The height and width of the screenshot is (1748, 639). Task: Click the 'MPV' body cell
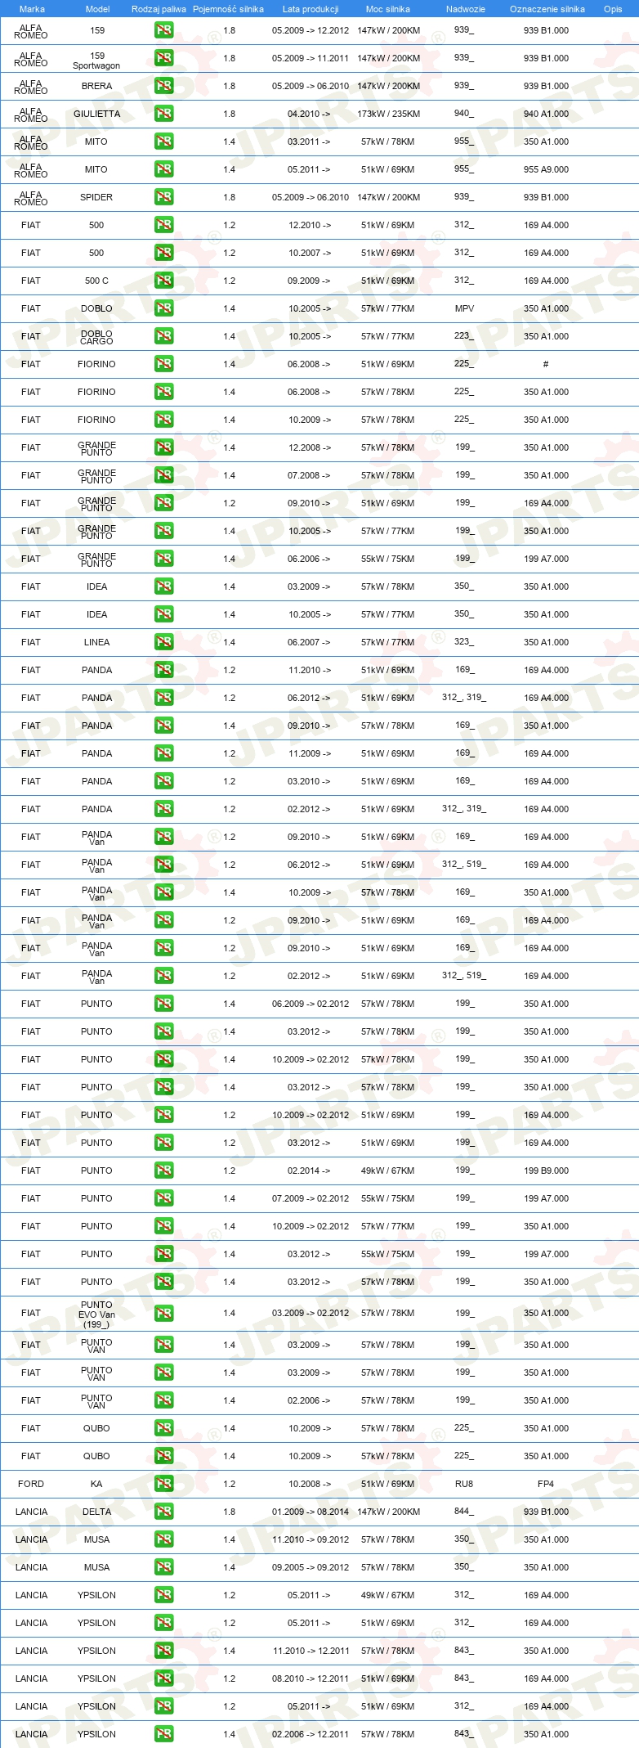(464, 308)
